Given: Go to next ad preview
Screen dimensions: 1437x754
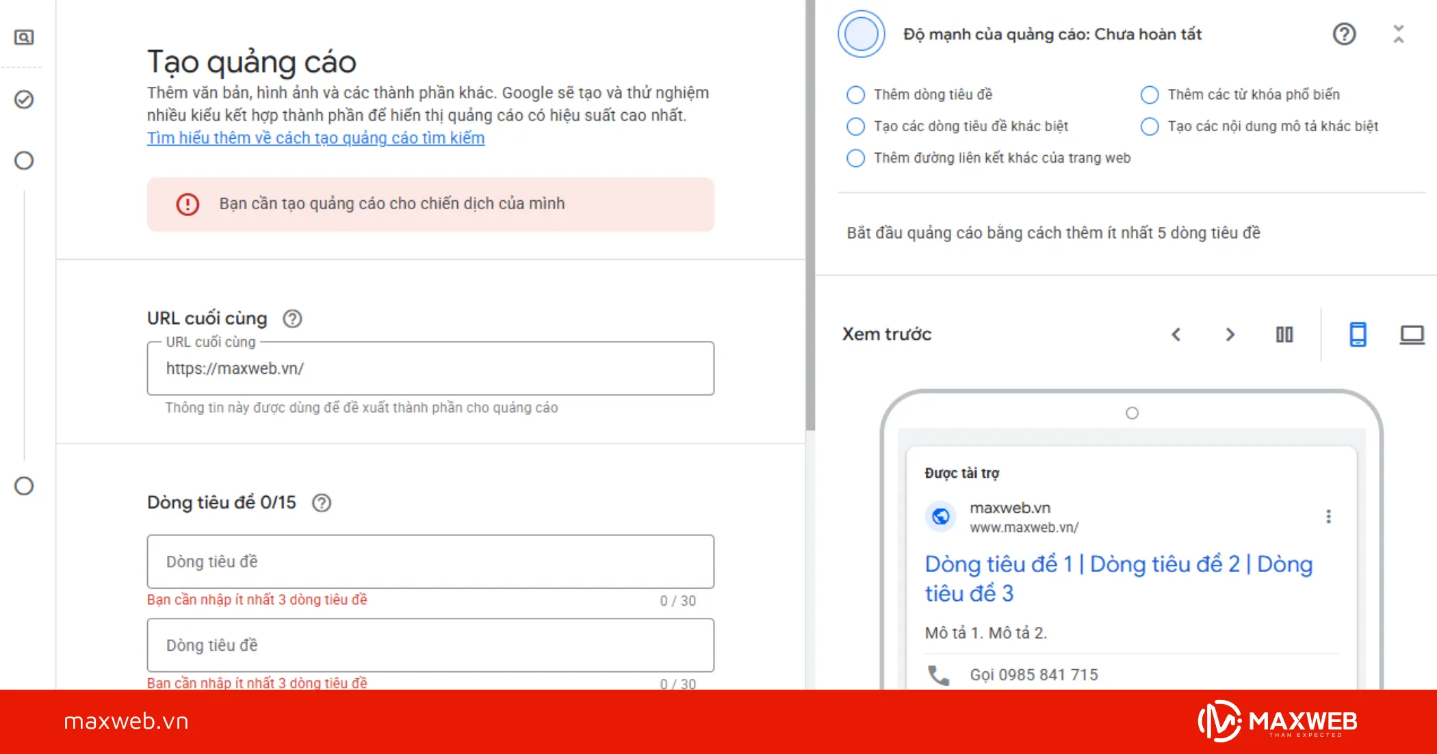Looking at the screenshot, I should tap(1230, 334).
